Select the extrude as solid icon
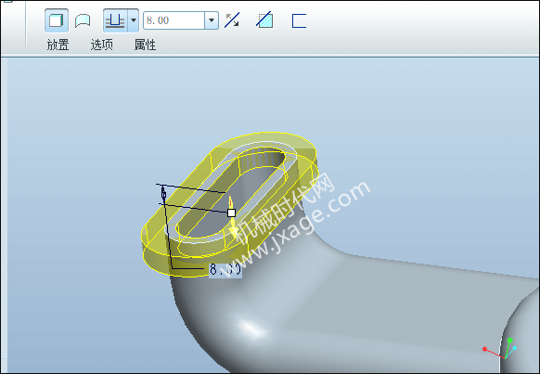The image size is (540, 374). point(57,20)
